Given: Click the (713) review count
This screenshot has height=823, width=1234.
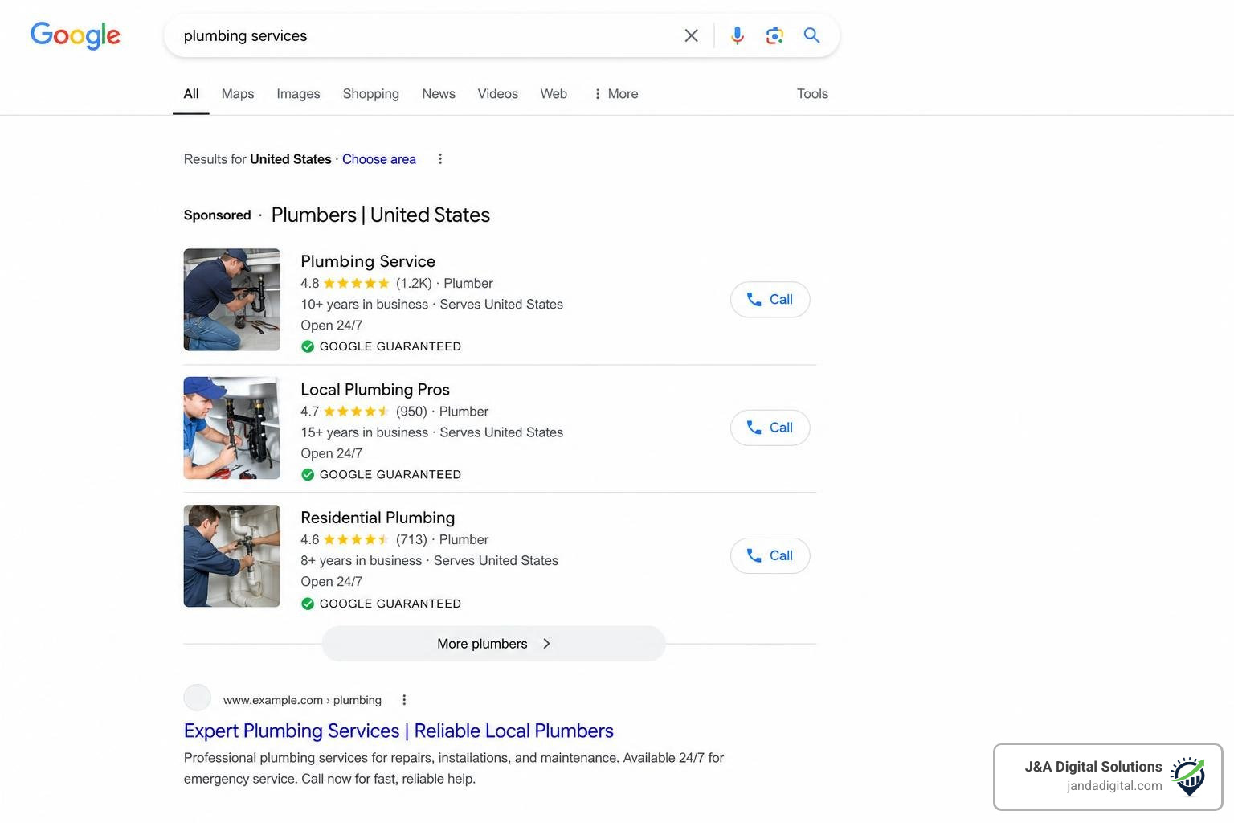Looking at the screenshot, I should click(411, 539).
